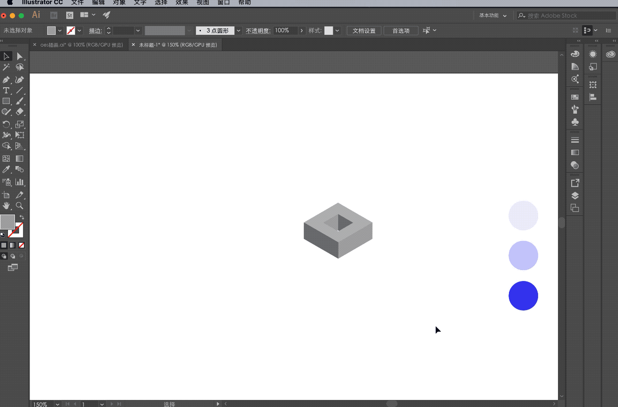Open the Layers panel icon
Viewport: 618px width, 407px height.
(575, 196)
